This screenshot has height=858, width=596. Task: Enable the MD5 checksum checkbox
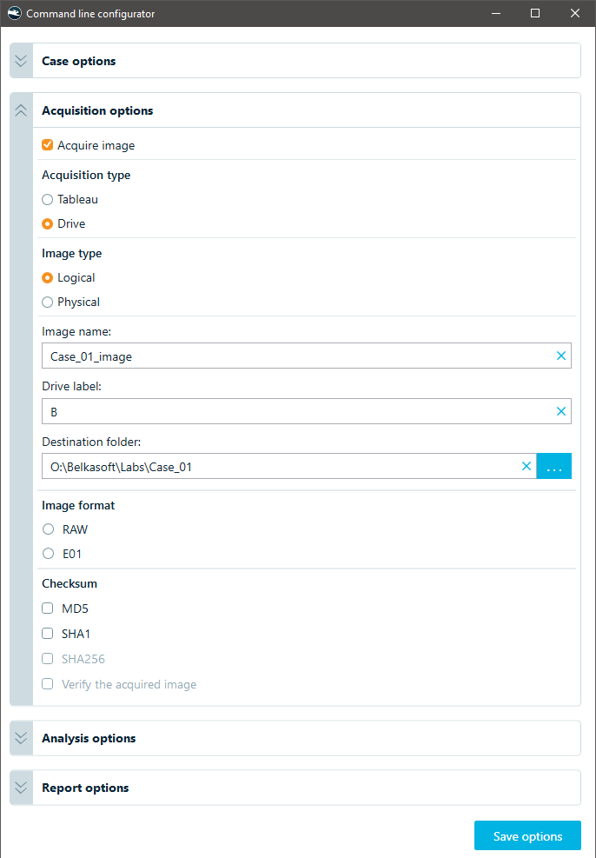[48, 609]
